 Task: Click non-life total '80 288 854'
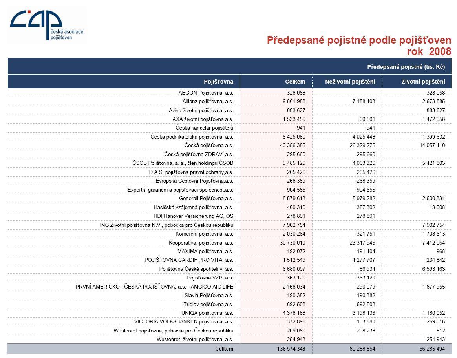(362, 349)
